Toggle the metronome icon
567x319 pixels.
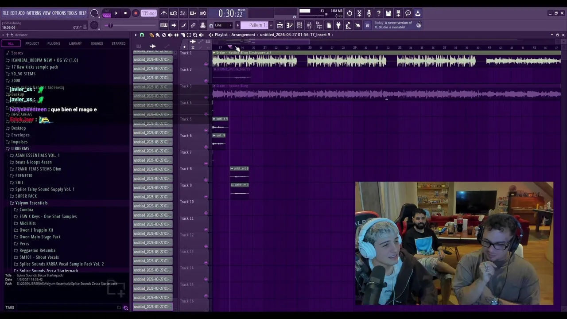click(x=164, y=13)
